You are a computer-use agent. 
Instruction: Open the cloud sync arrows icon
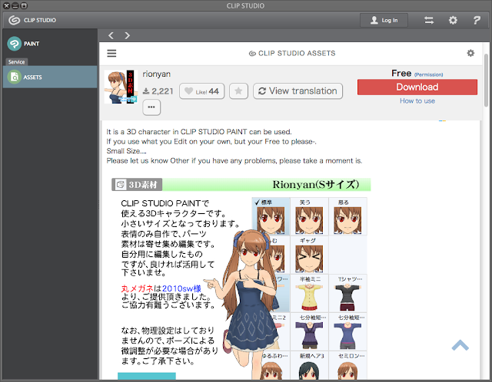pos(429,21)
